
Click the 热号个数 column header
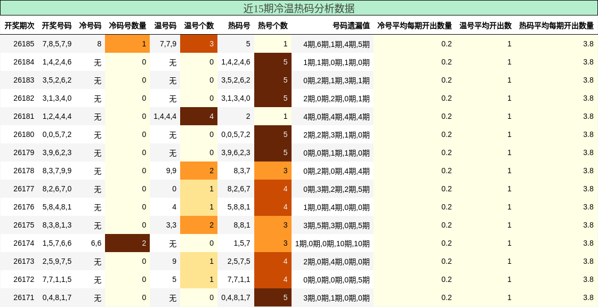(273, 26)
